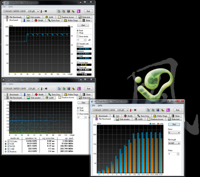
Task: Open File length 64 MB dropdown
Action: point(174,143)
